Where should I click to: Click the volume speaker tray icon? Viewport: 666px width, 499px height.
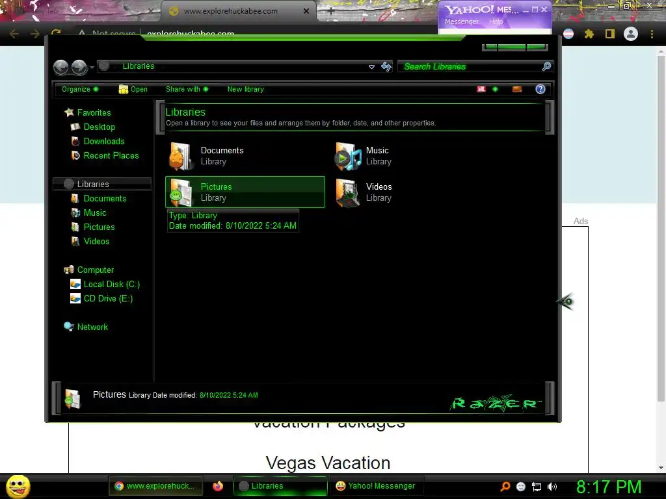tap(552, 487)
